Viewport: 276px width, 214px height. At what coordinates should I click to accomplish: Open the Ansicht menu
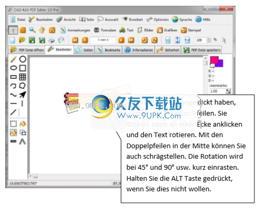point(66,19)
